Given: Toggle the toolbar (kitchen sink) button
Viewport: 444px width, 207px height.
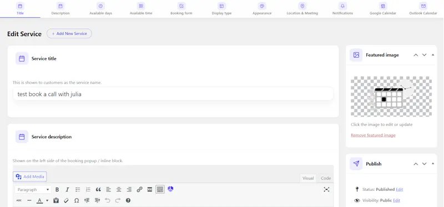Looking at the screenshot, I should (160, 189).
